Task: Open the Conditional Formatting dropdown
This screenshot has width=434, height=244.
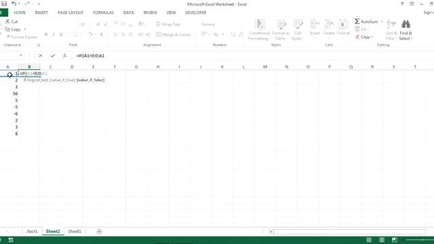Action: tap(259, 30)
